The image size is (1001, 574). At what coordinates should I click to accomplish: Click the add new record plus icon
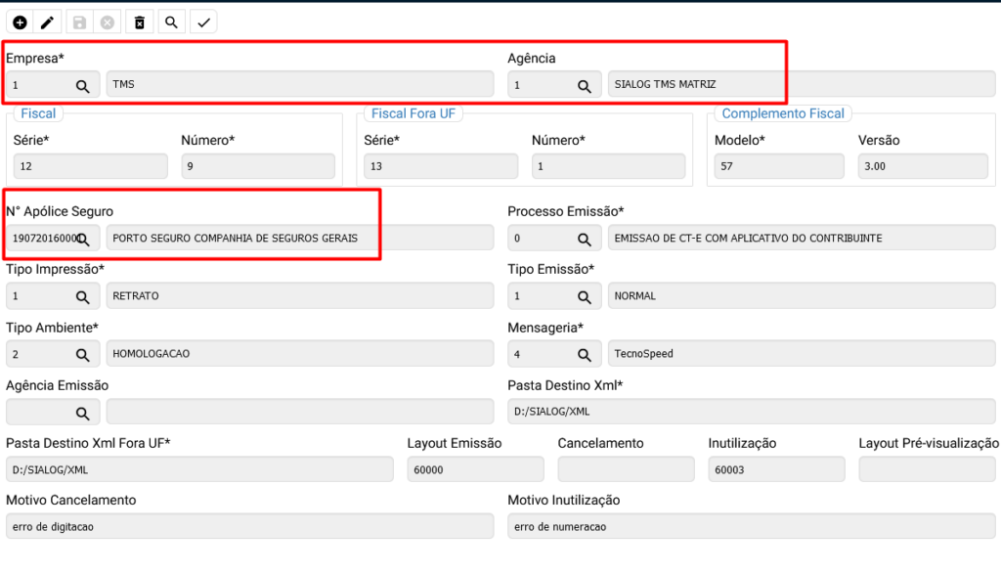[x=20, y=22]
